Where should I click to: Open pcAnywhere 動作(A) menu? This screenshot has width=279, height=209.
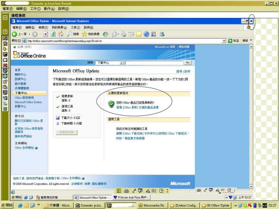tap(49, 9)
